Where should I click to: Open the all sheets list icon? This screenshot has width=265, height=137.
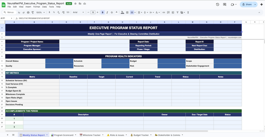click(x=13, y=135)
